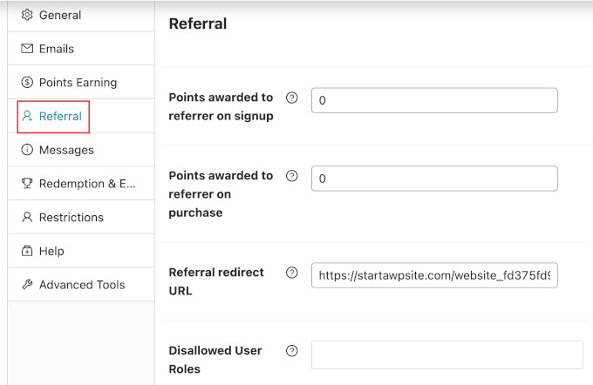This screenshot has height=385, width=593.
Task: Click the Emails envelope icon
Action: coord(27,49)
